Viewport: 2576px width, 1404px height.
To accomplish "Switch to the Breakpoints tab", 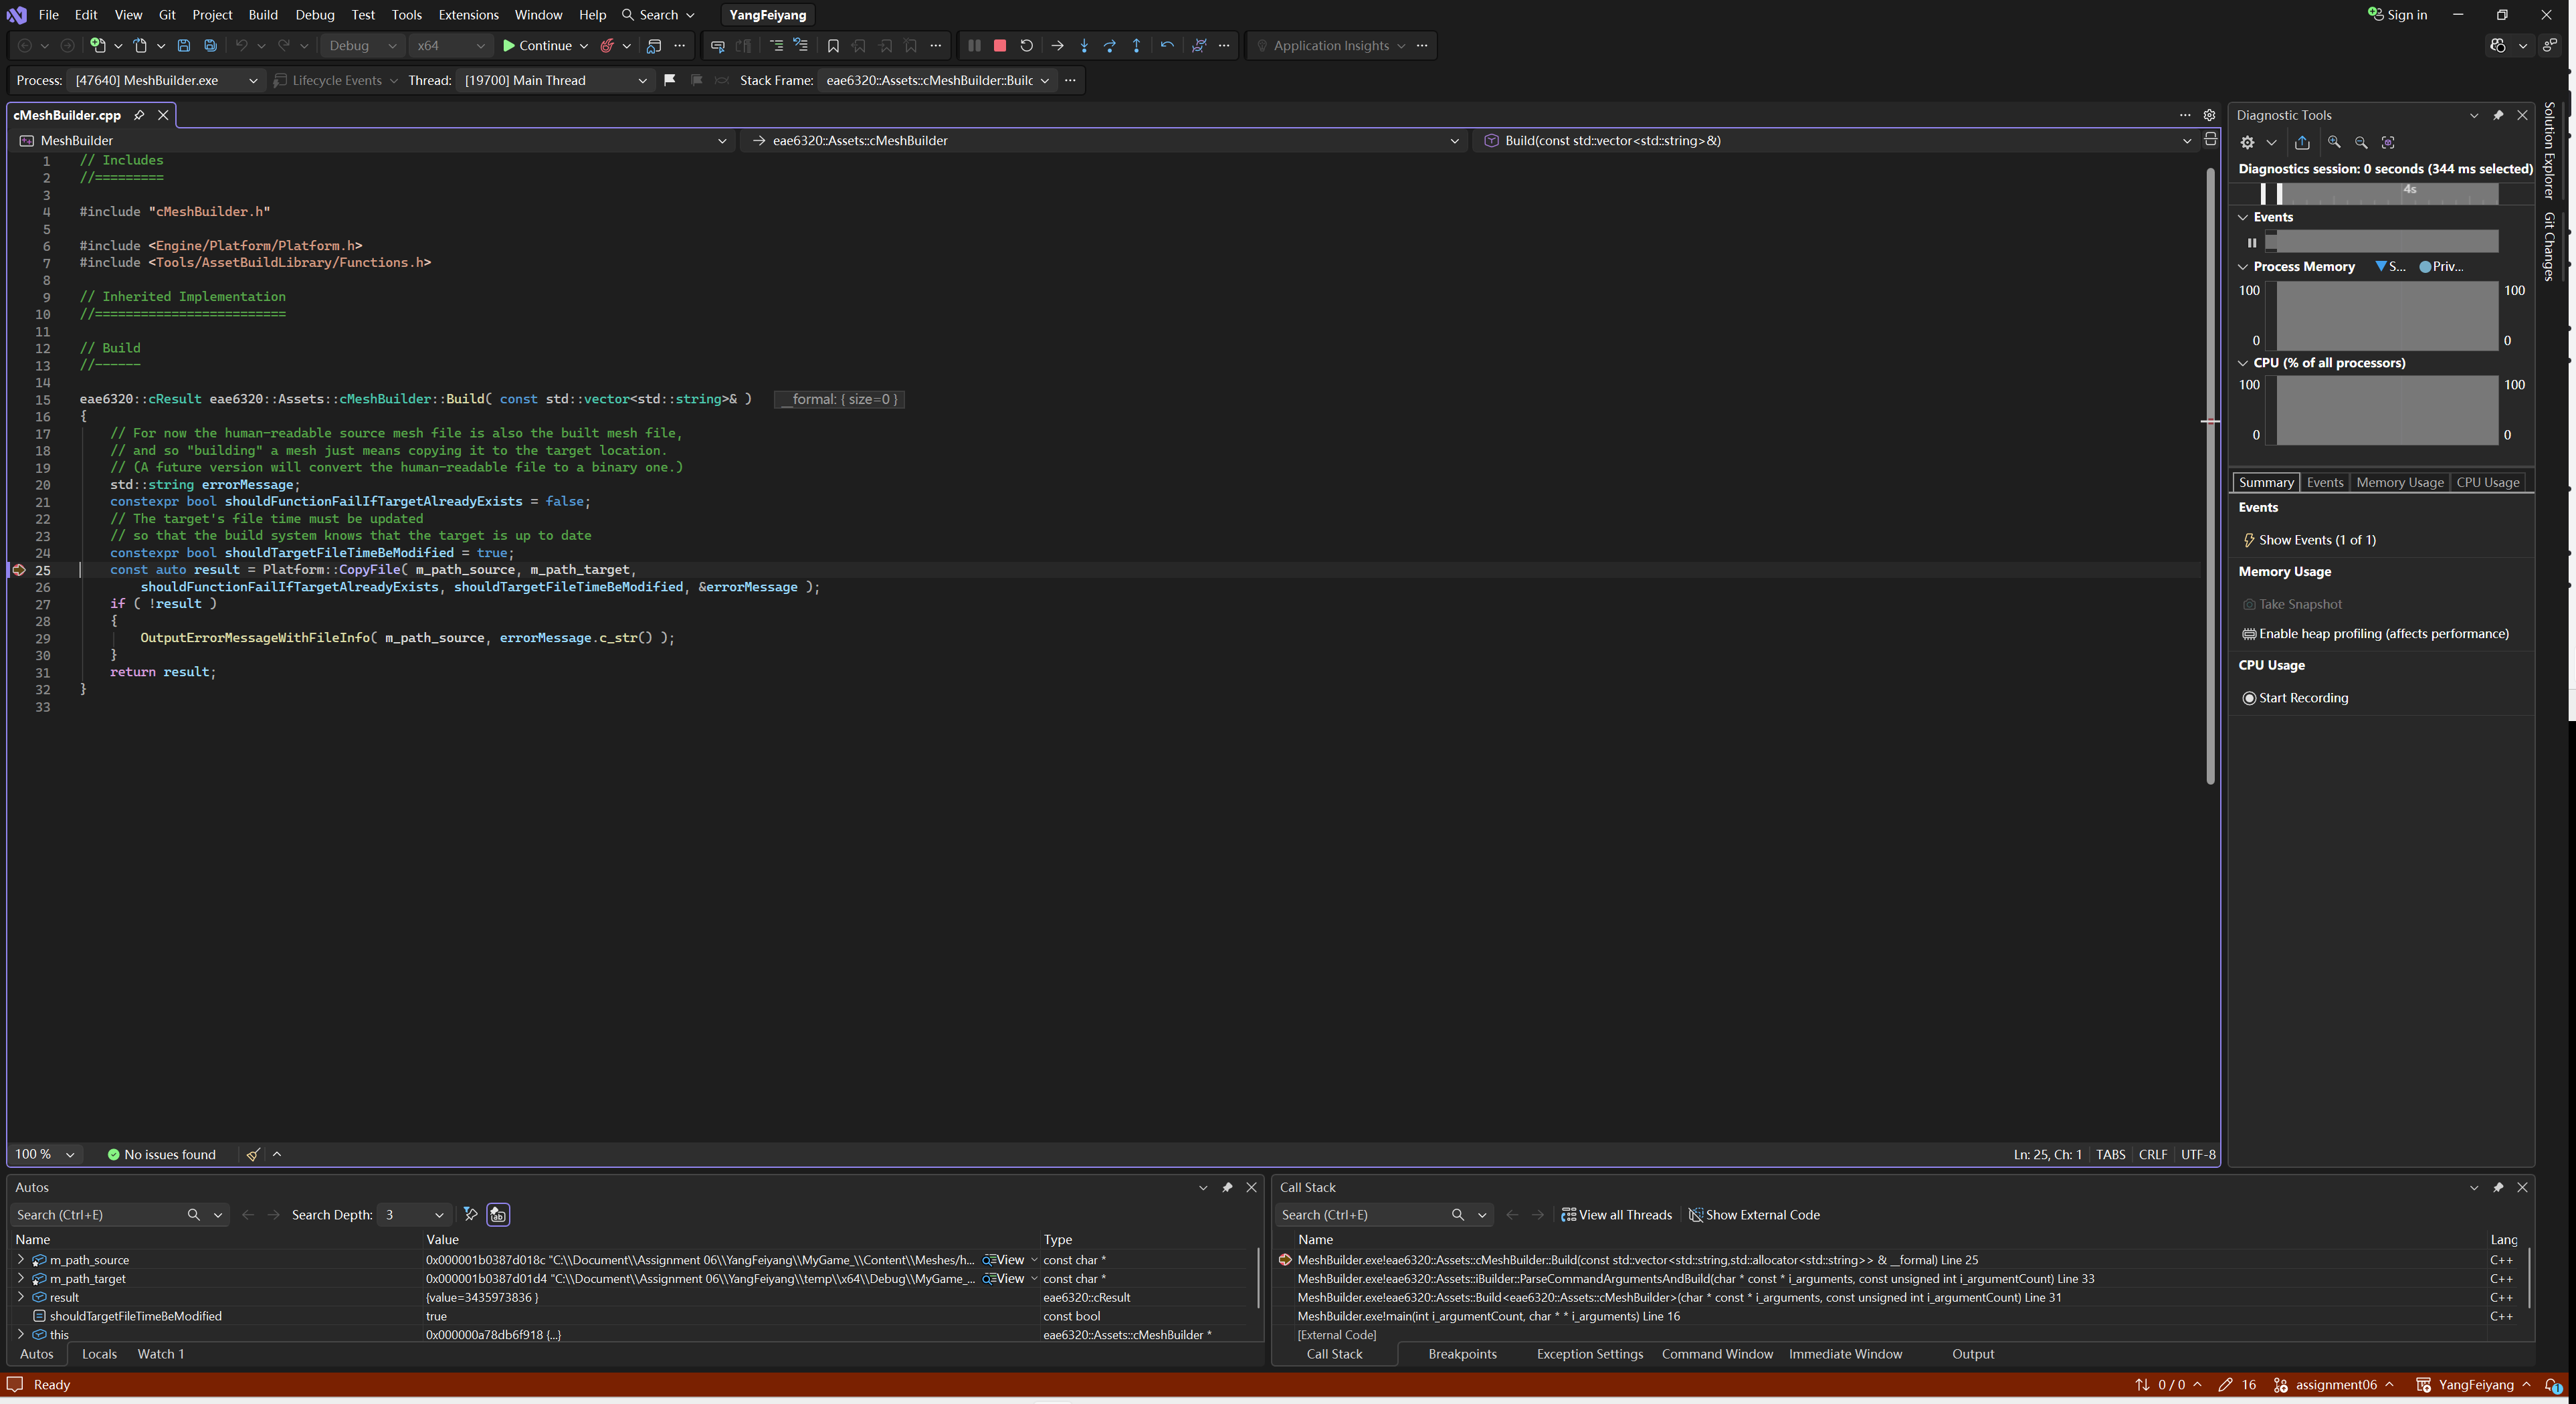I will [1462, 1354].
